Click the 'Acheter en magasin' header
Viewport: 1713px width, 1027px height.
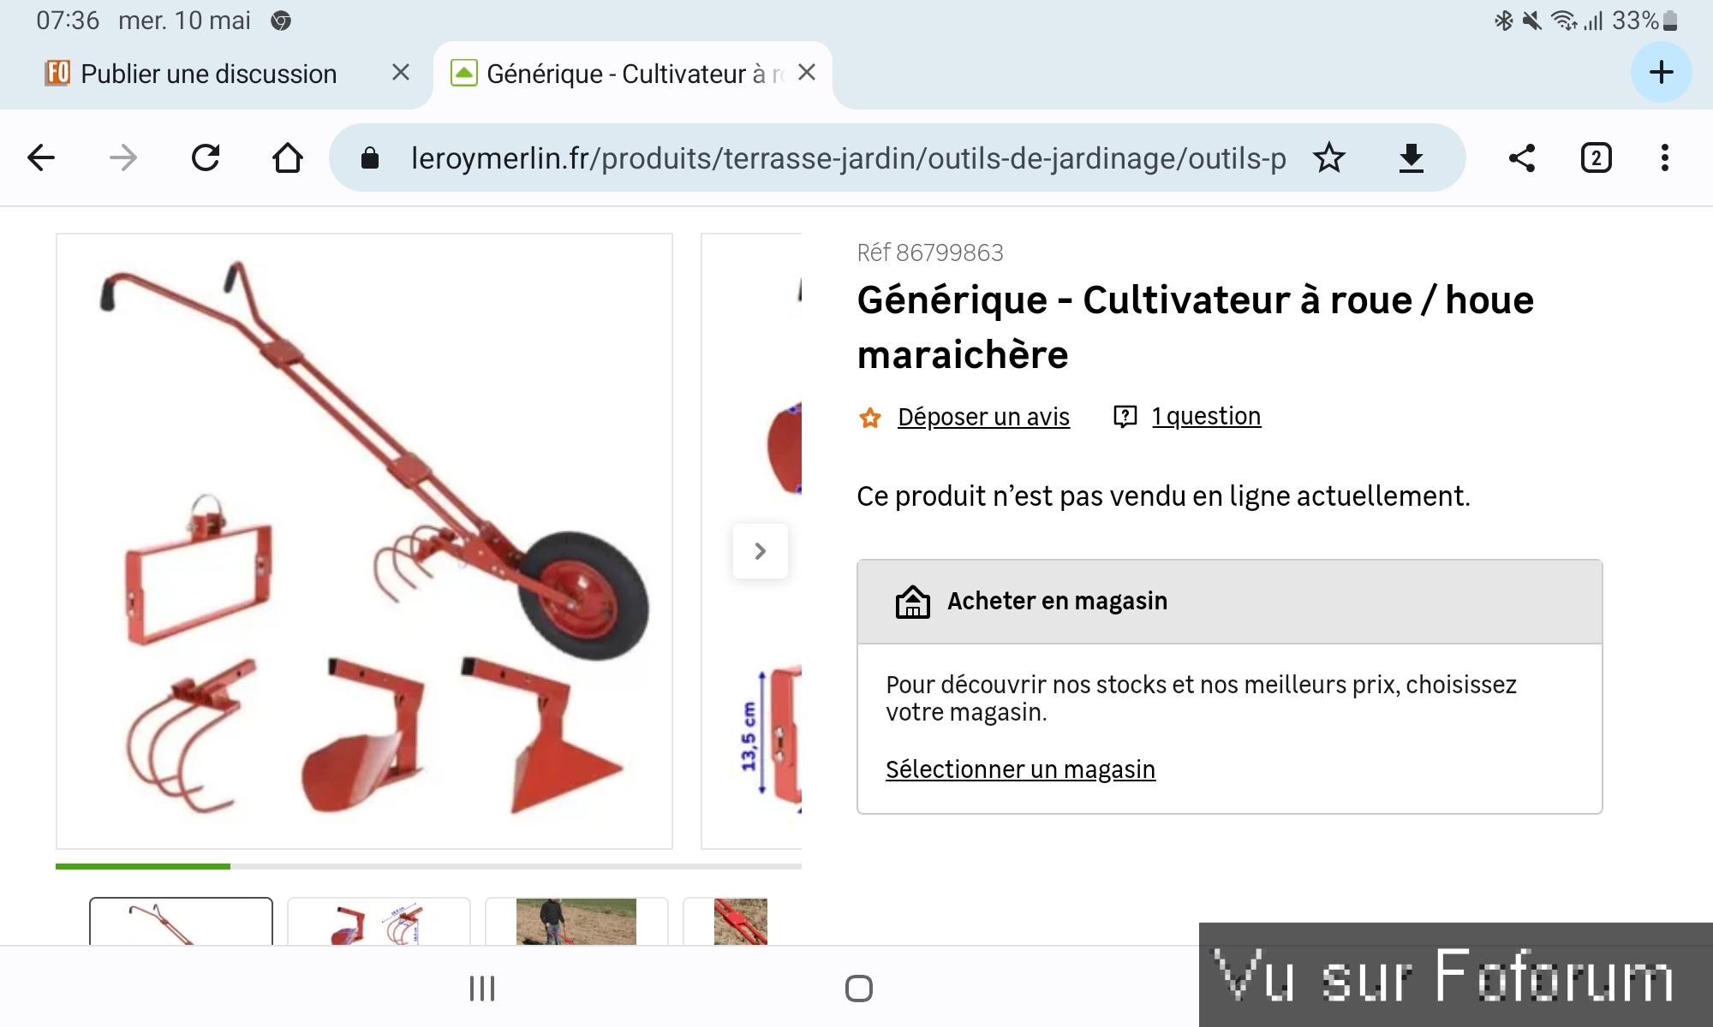point(1230,602)
